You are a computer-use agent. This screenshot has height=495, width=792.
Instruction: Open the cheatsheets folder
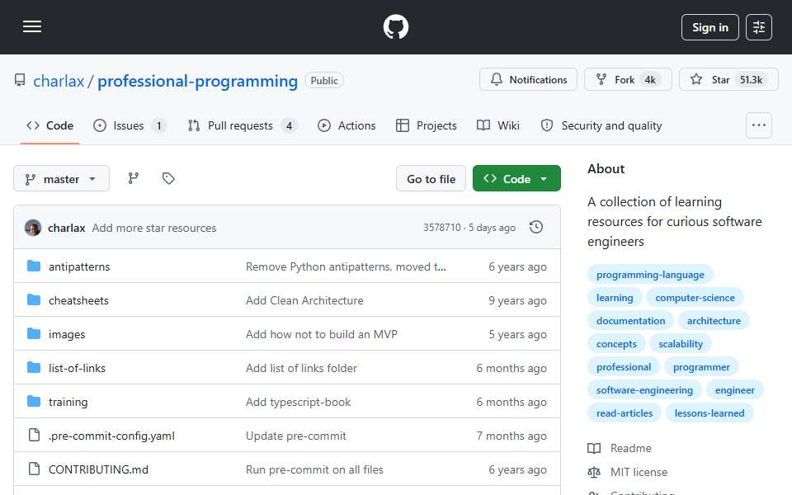(78, 300)
